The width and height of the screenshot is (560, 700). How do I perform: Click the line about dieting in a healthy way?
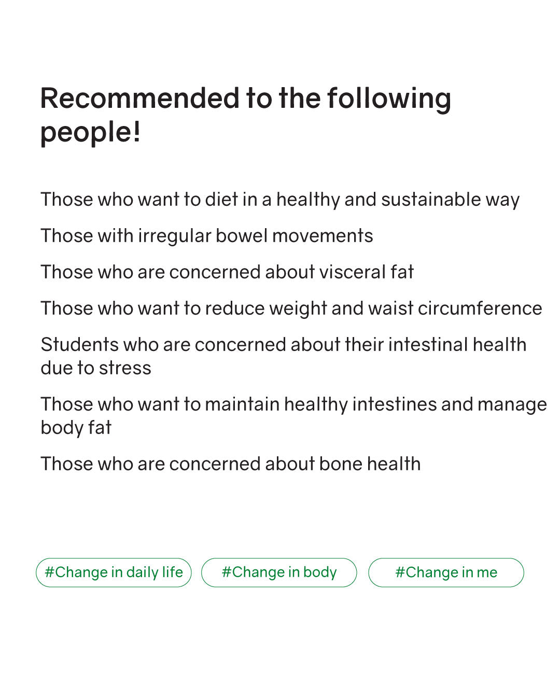coord(280,200)
